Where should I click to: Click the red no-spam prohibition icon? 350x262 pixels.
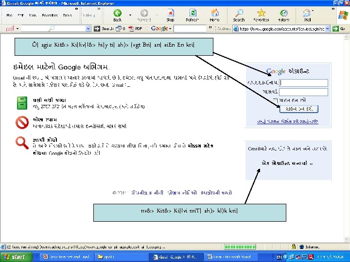tap(22, 122)
